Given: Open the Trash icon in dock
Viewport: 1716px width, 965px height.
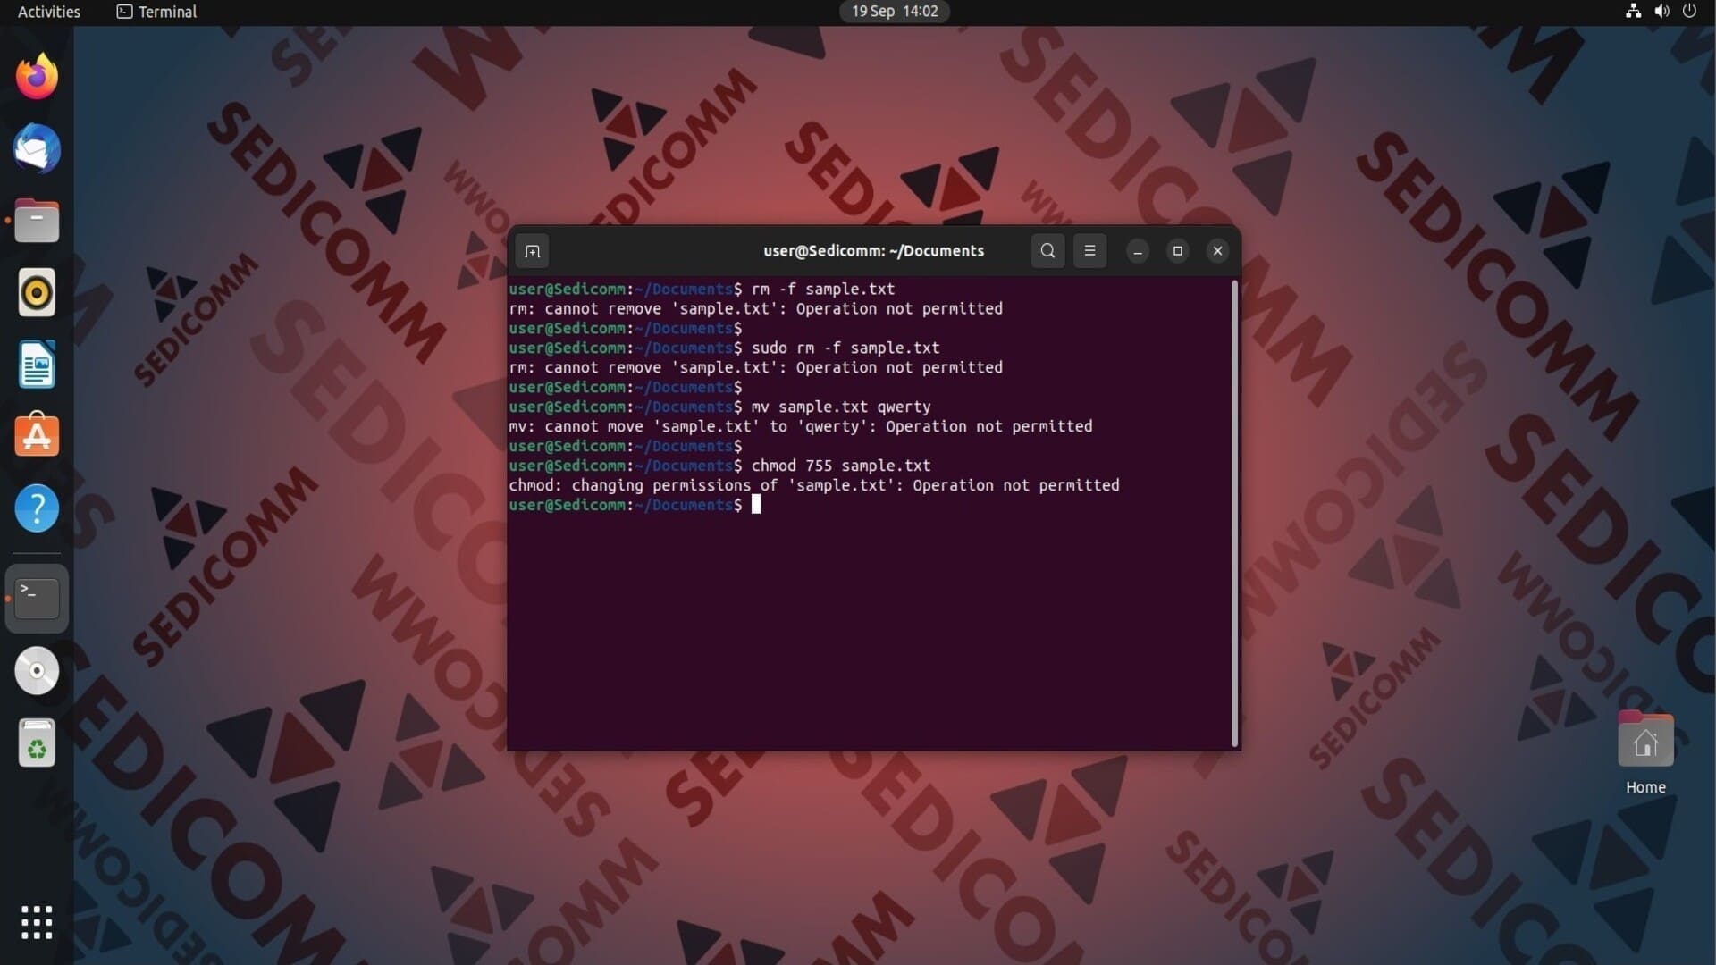Looking at the screenshot, I should (x=37, y=743).
